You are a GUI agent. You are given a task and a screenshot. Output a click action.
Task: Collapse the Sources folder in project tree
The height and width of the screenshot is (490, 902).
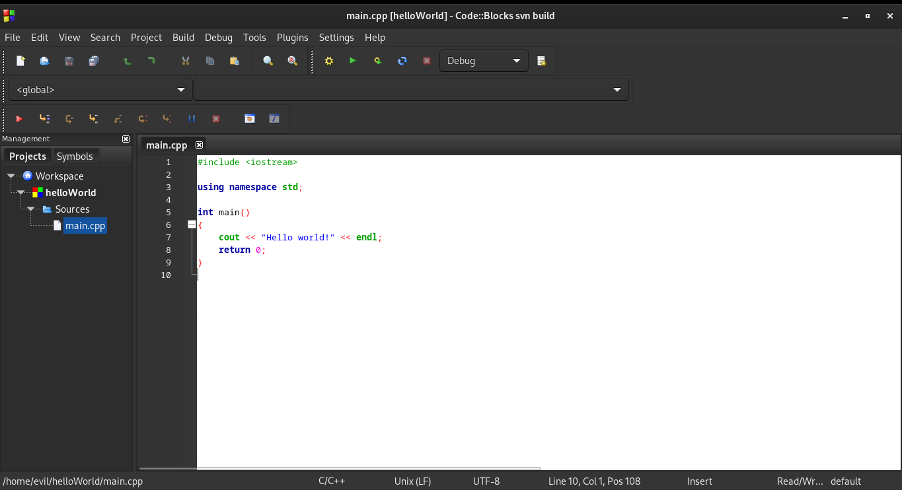pyautogui.click(x=30, y=209)
